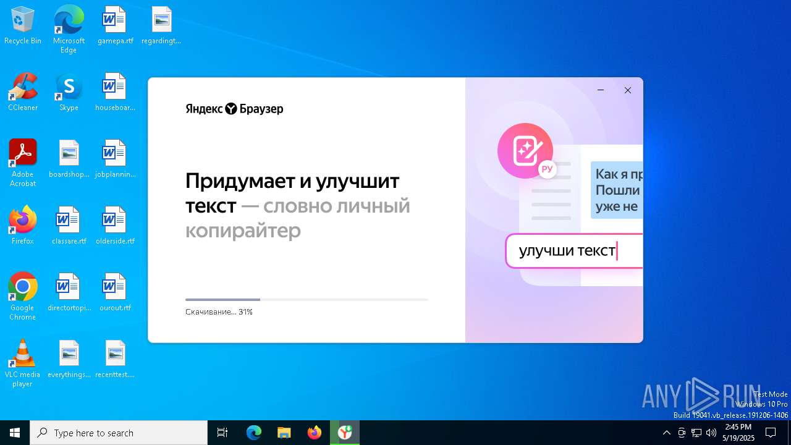Click the taskbar search box

coord(119,433)
